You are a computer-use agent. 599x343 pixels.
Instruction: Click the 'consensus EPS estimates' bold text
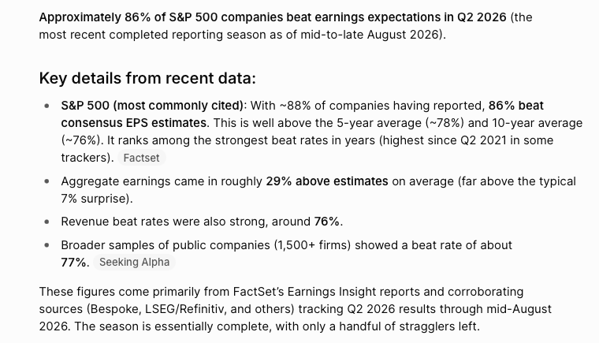point(134,123)
